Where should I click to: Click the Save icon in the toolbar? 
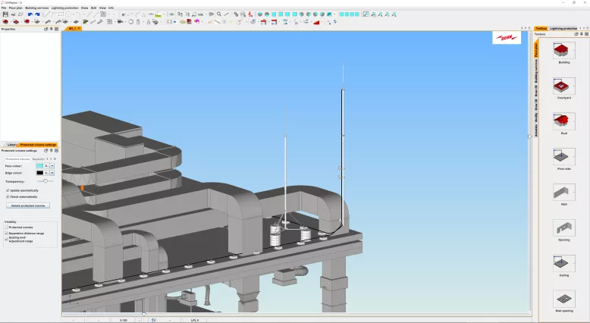click(5, 14)
